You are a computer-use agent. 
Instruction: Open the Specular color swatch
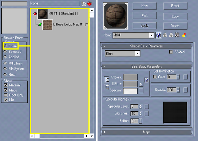pyautogui.click(x=130, y=91)
